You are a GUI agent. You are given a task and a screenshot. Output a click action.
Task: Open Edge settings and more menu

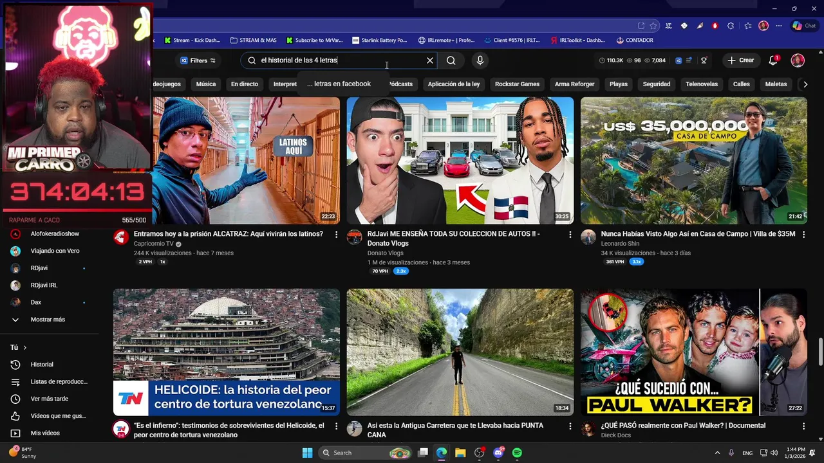779,26
